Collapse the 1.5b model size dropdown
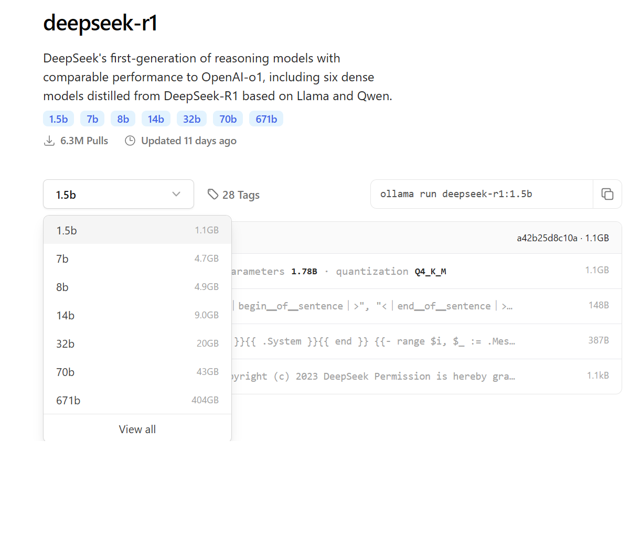 pos(119,194)
